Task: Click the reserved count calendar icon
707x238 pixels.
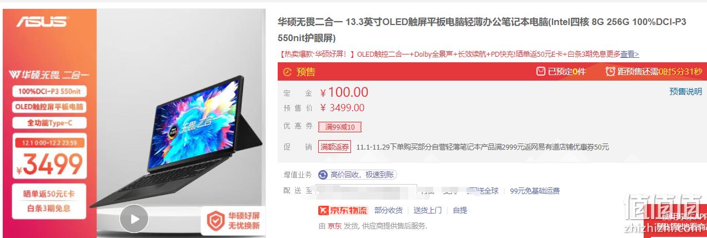Action: (x=541, y=71)
